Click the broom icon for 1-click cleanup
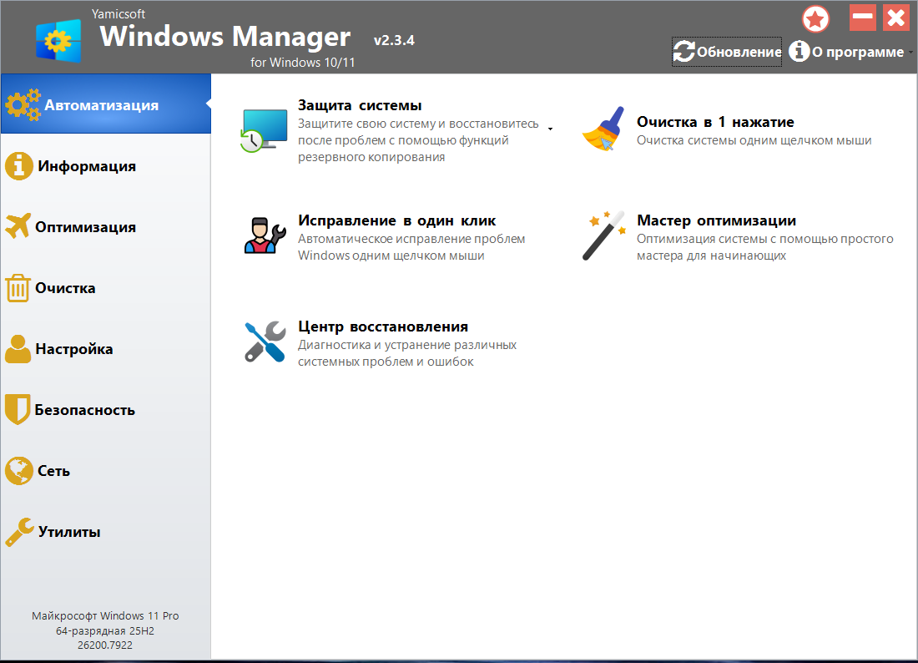Screen dimensions: 918x663 click(x=603, y=129)
